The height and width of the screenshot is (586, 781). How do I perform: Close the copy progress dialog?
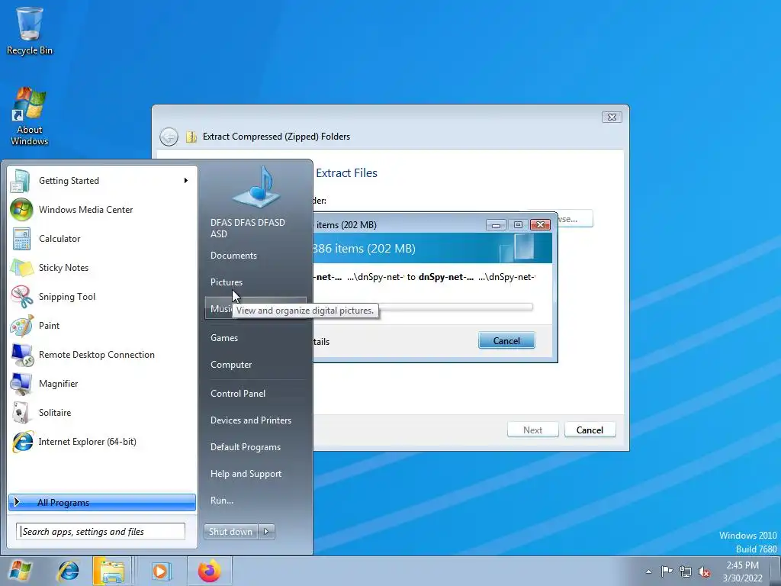pos(541,225)
